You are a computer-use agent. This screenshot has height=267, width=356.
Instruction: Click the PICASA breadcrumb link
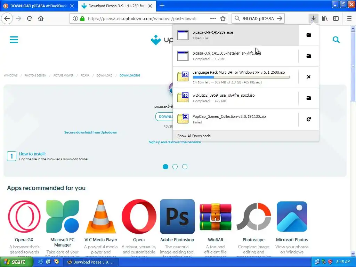coord(85,75)
